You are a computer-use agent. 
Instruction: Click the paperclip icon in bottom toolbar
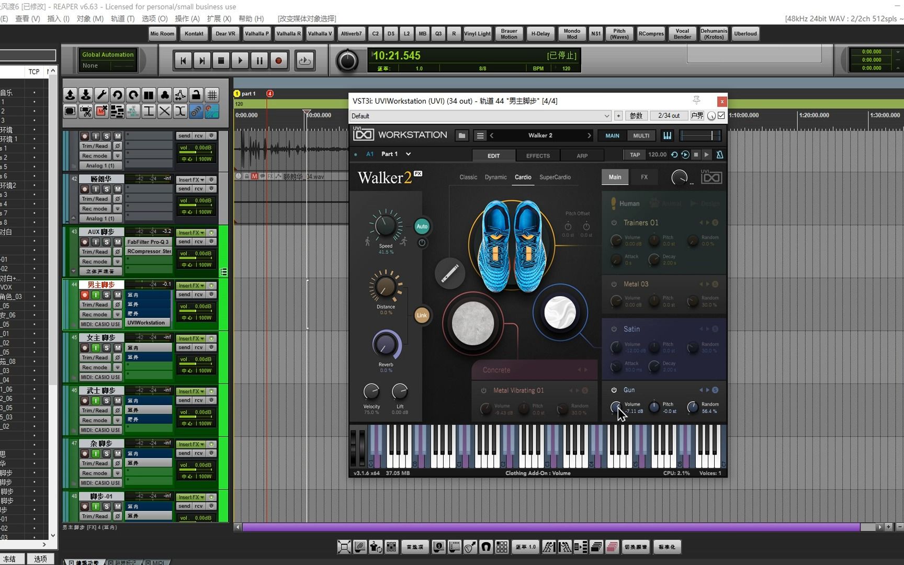[x=360, y=547]
